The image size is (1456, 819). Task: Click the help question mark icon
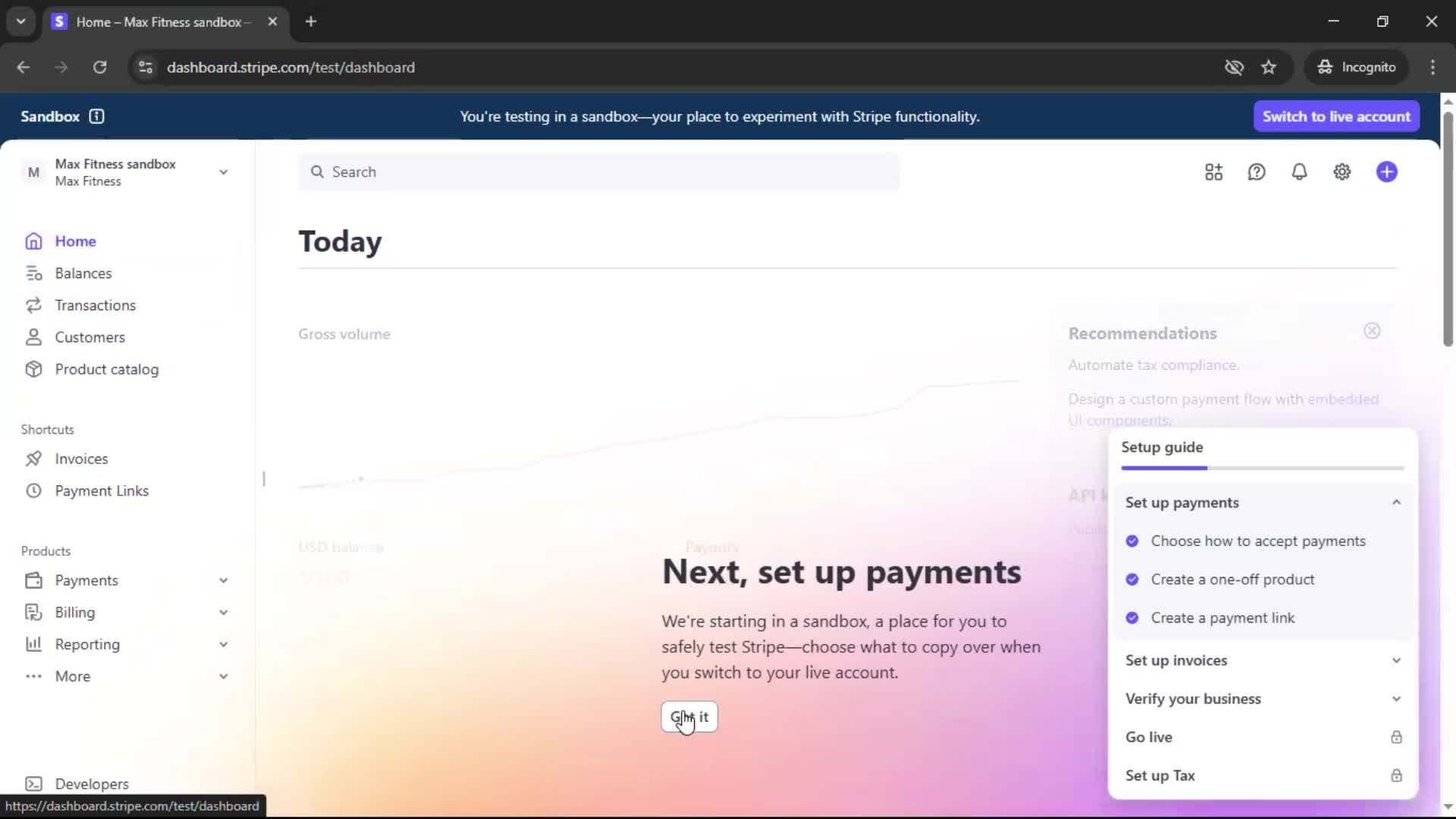(1257, 172)
